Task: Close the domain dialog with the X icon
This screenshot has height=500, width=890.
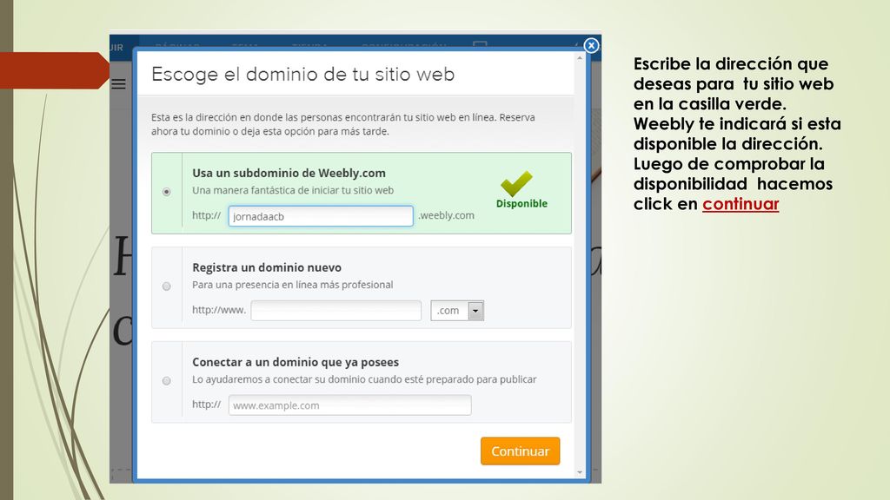Action: point(591,45)
